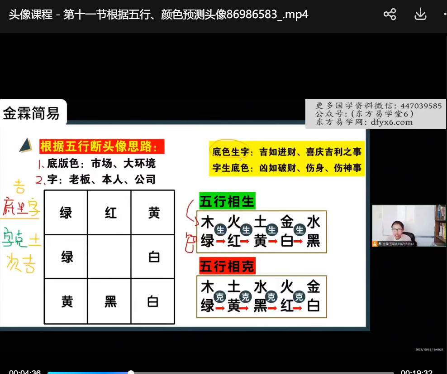Click the green 五行相生 heading
This screenshot has height=374, width=447.
pyautogui.click(x=227, y=200)
